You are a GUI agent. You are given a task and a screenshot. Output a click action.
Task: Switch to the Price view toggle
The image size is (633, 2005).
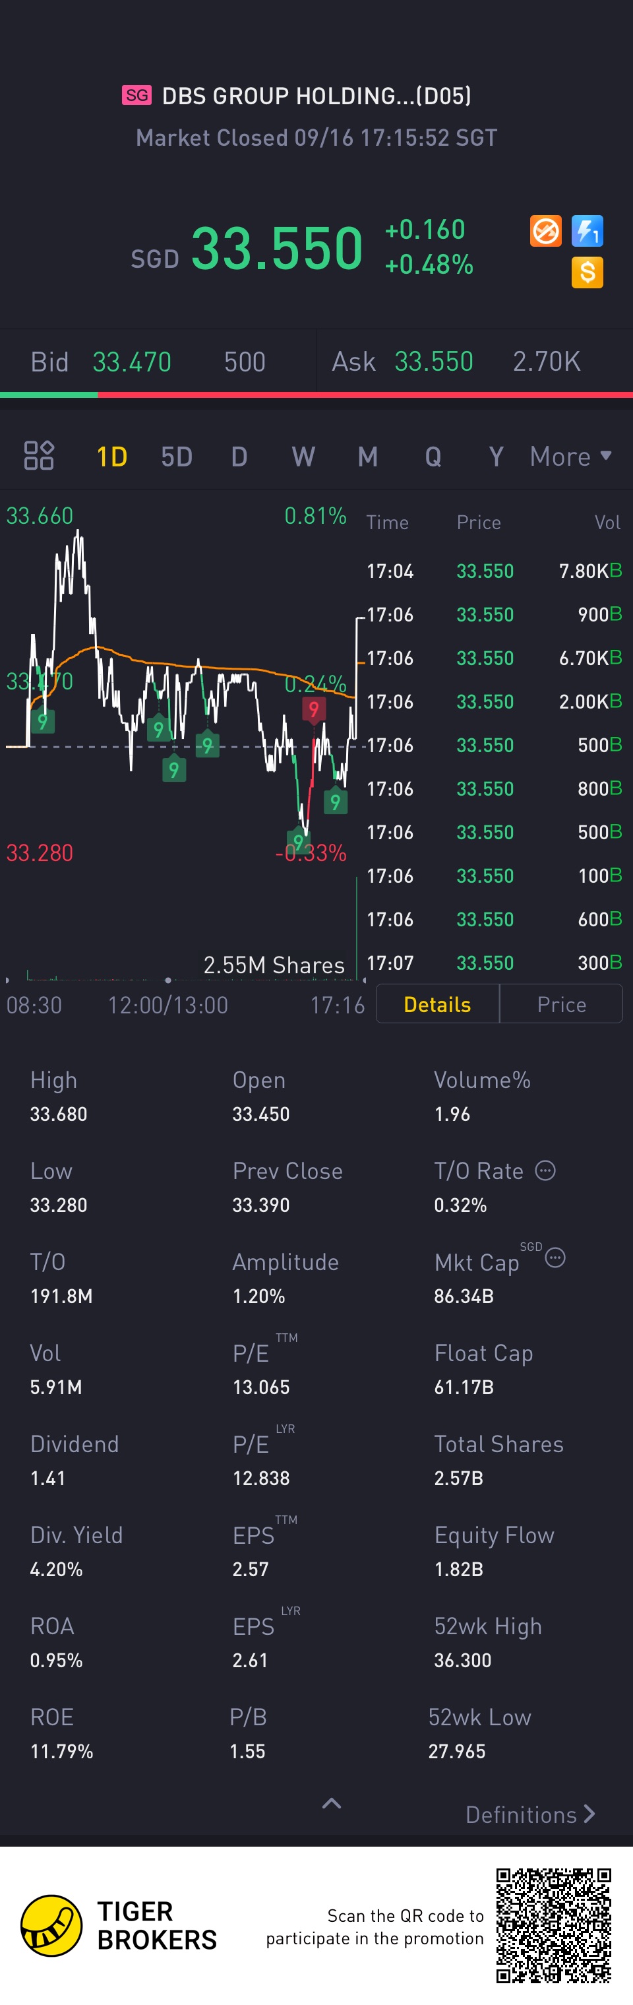(x=561, y=1004)
